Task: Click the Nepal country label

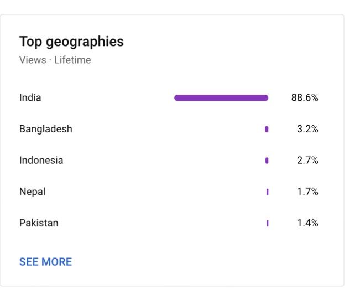Action: 33,192
